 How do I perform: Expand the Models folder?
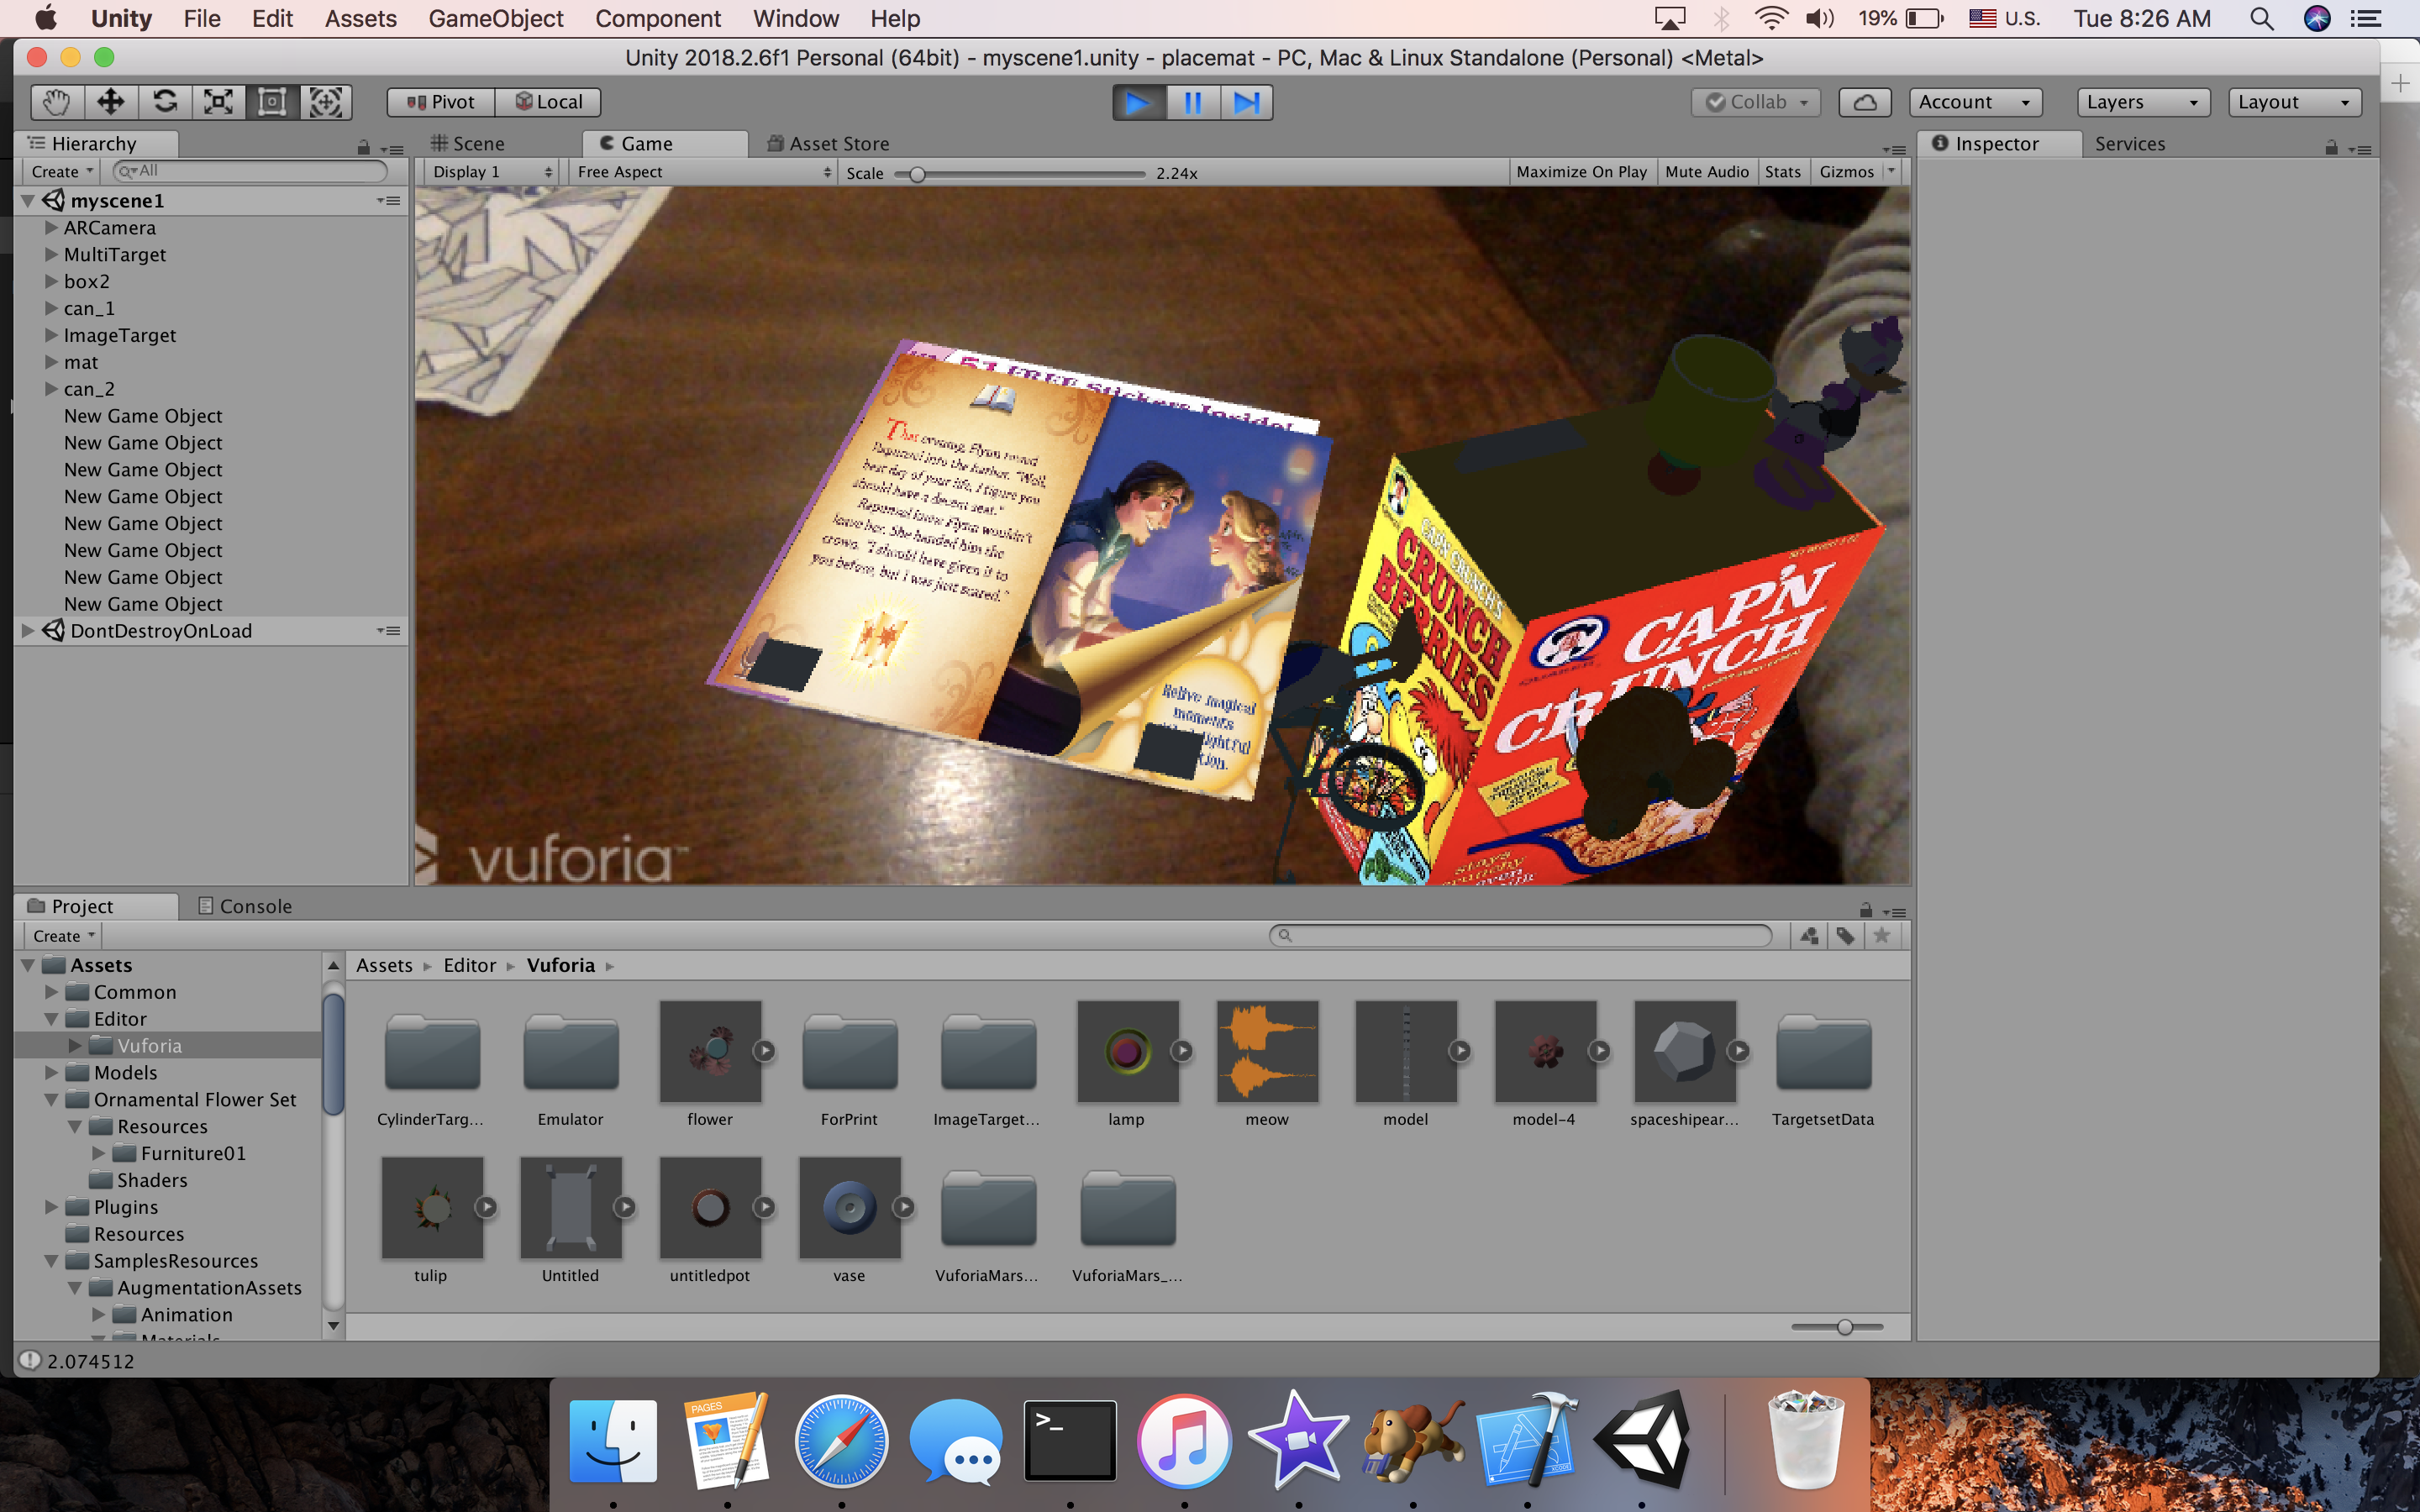coord(51,1073)
